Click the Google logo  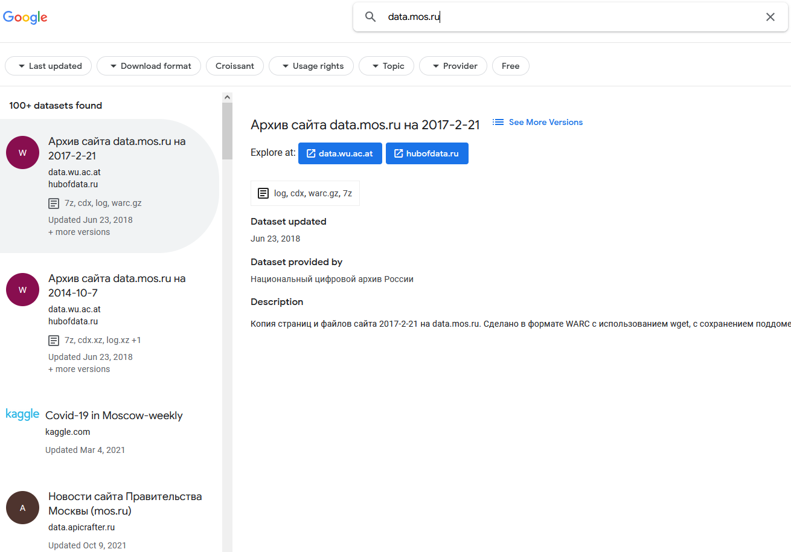[x=25, y=17]
